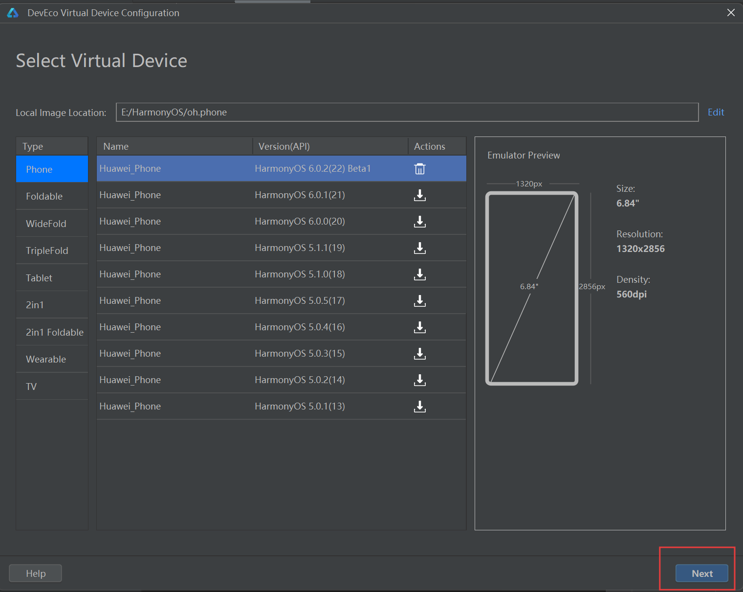Select the TripleFold device type
The height and width of the screenshot is (592, 743).
pos(52,250)
